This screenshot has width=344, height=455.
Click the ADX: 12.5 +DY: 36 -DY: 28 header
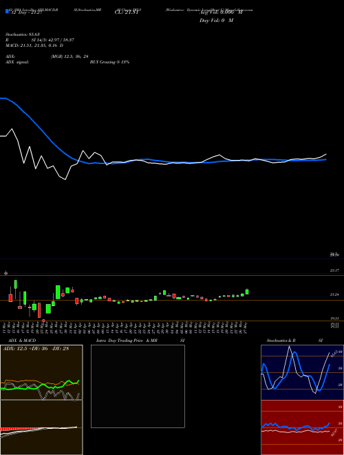pyautogui.click(x=36, y=349)
